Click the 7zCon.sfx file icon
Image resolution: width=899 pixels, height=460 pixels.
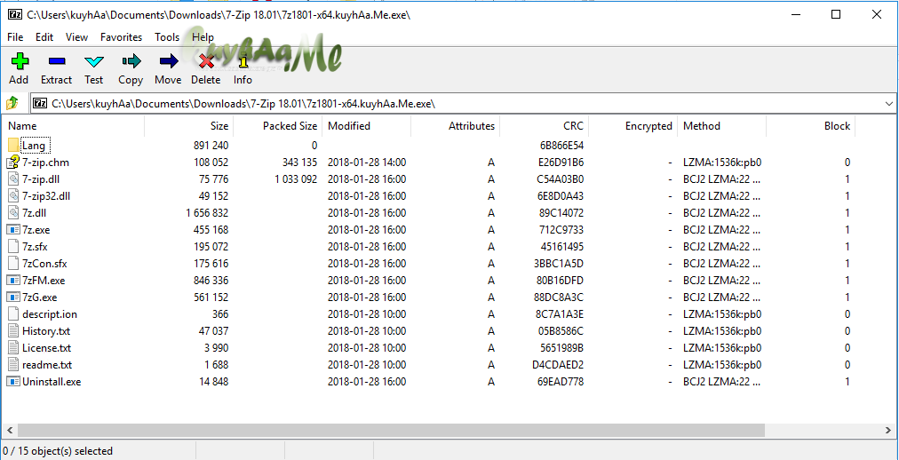click(x=13, y=264)
